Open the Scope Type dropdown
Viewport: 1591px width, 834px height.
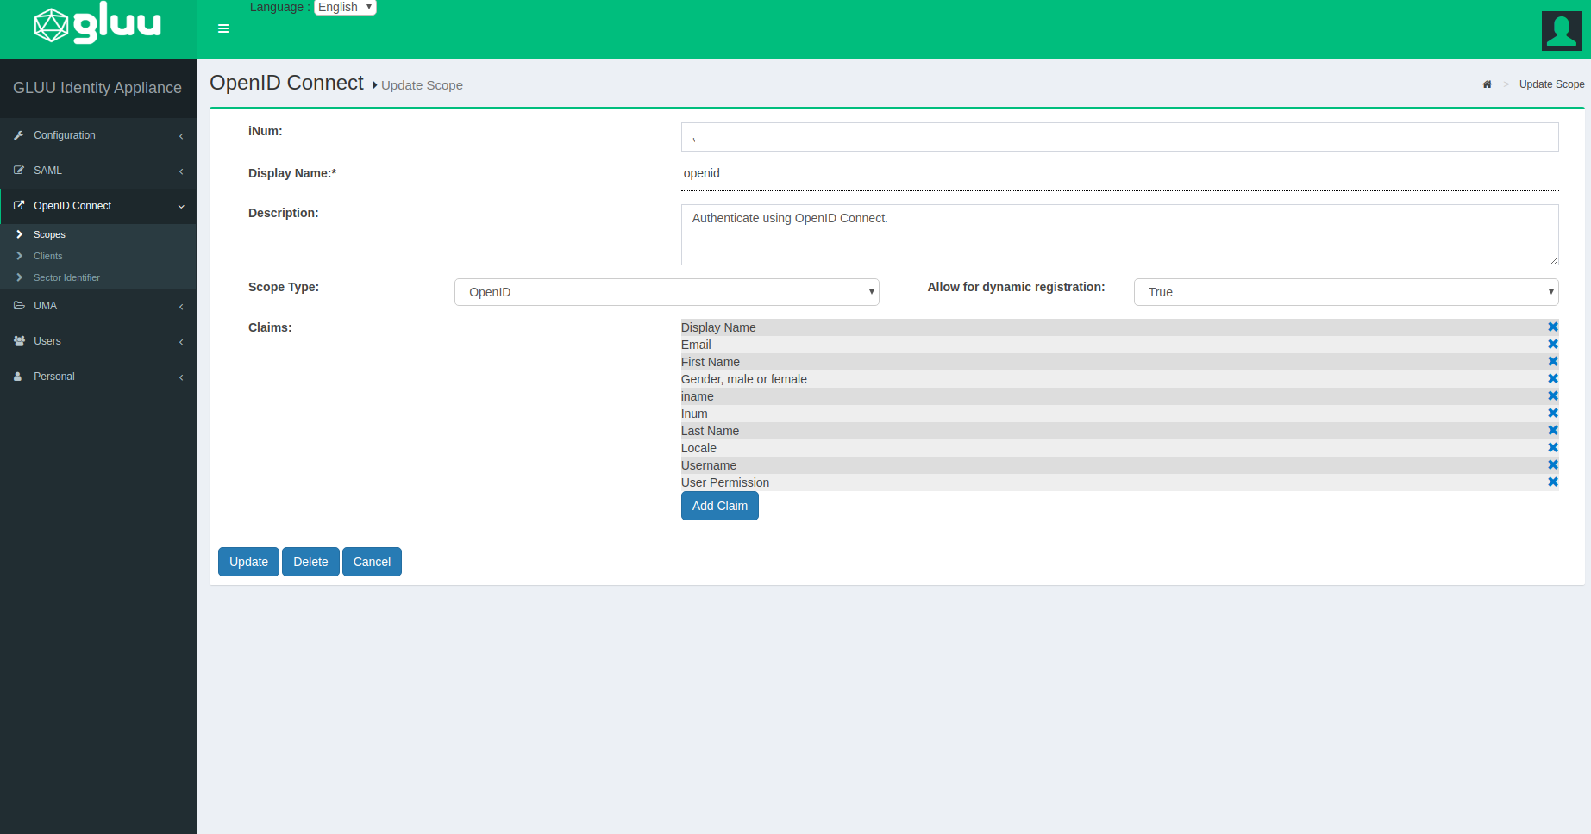coord(667,292)
